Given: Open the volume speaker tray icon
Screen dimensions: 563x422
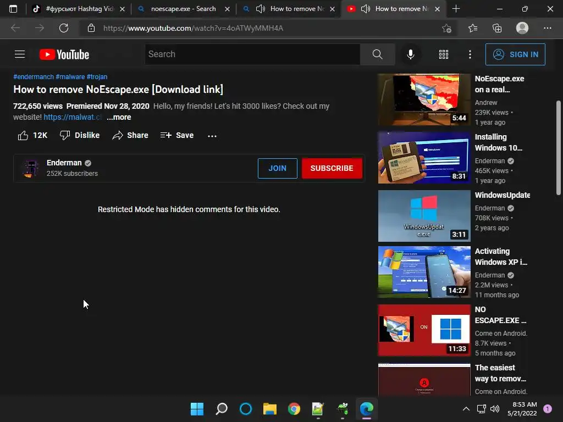Looking at the screenshot, I should (495, 409).
